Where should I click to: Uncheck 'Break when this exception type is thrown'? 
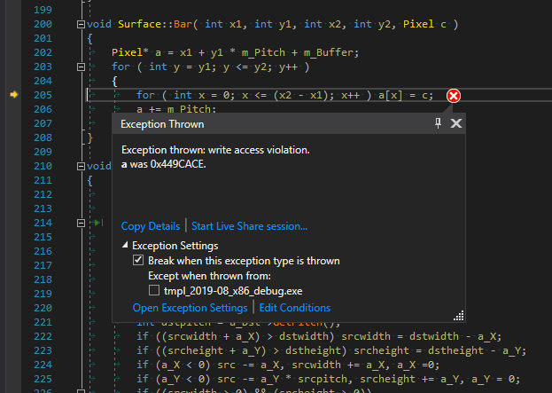(x=138, y=261)
